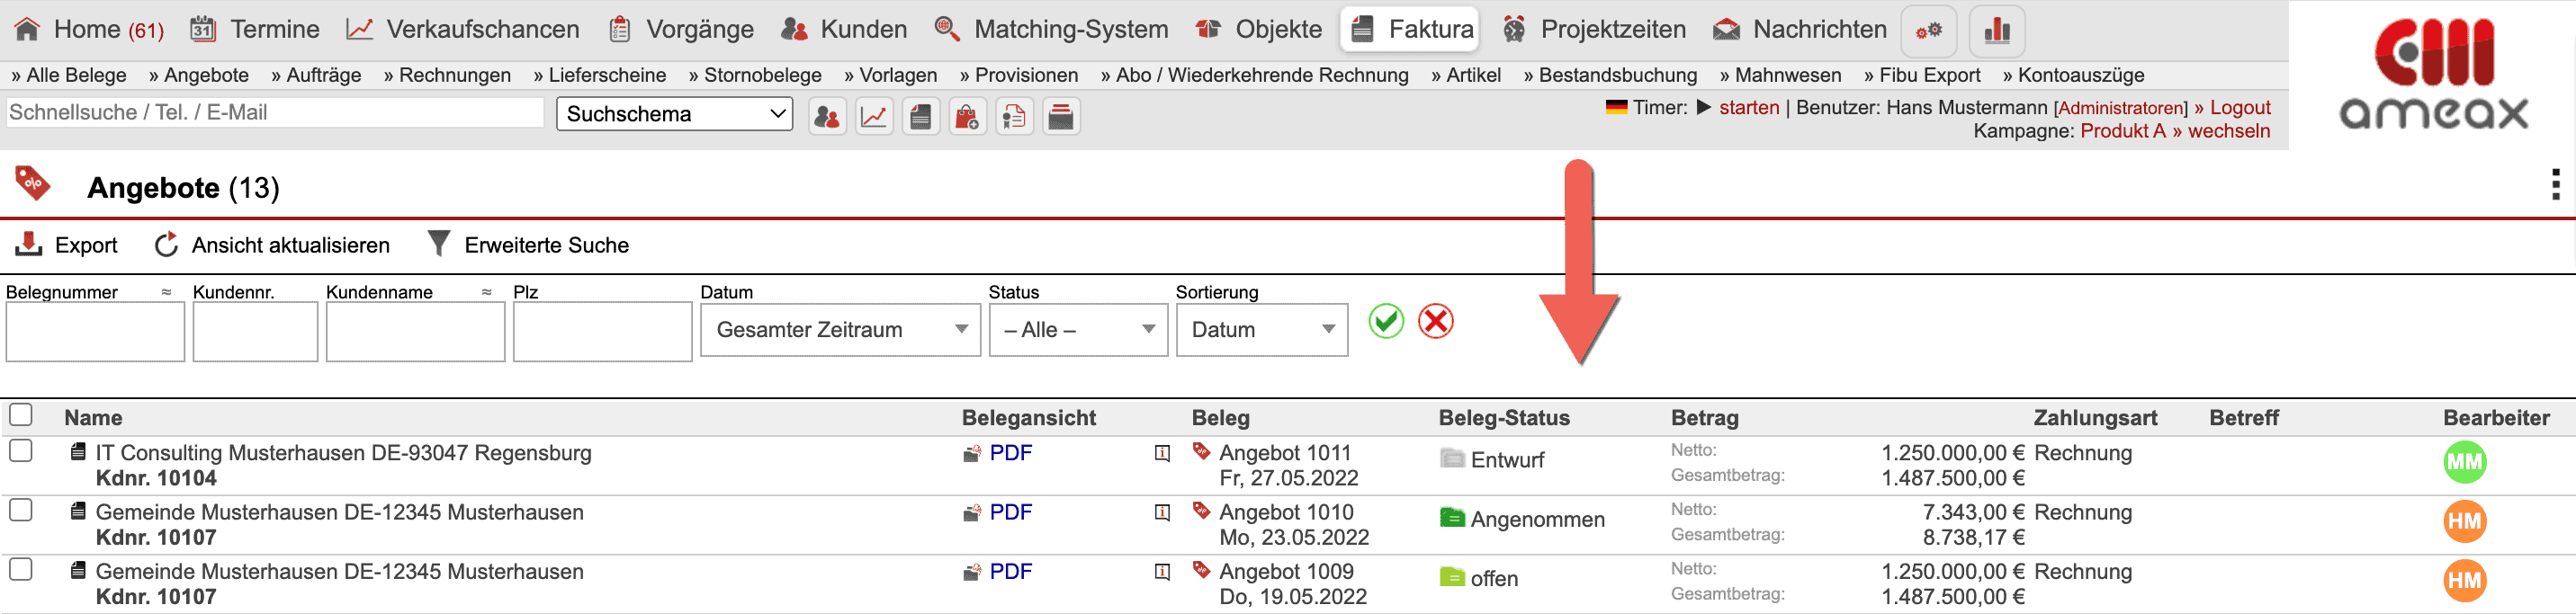
Task: Expand the Status filter dropdown
Action: (1078, 329)
